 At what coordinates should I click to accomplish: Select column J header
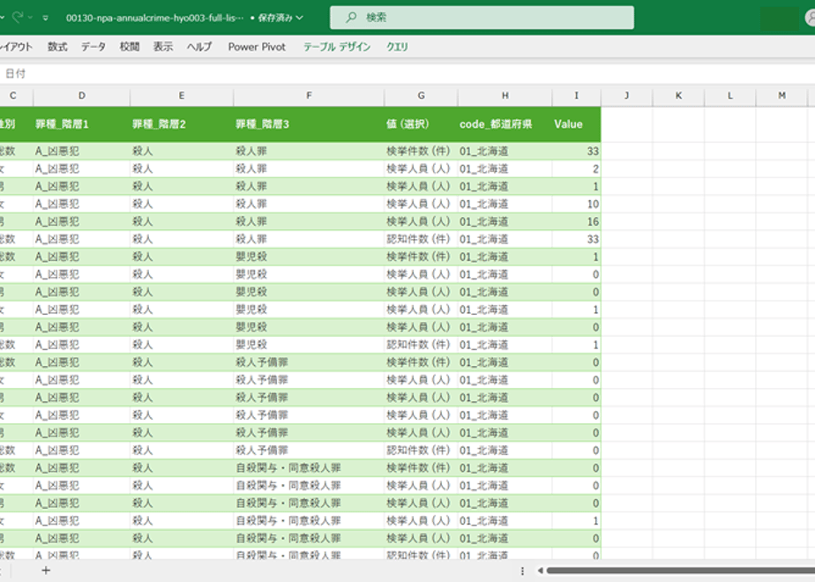coord(626,95)
